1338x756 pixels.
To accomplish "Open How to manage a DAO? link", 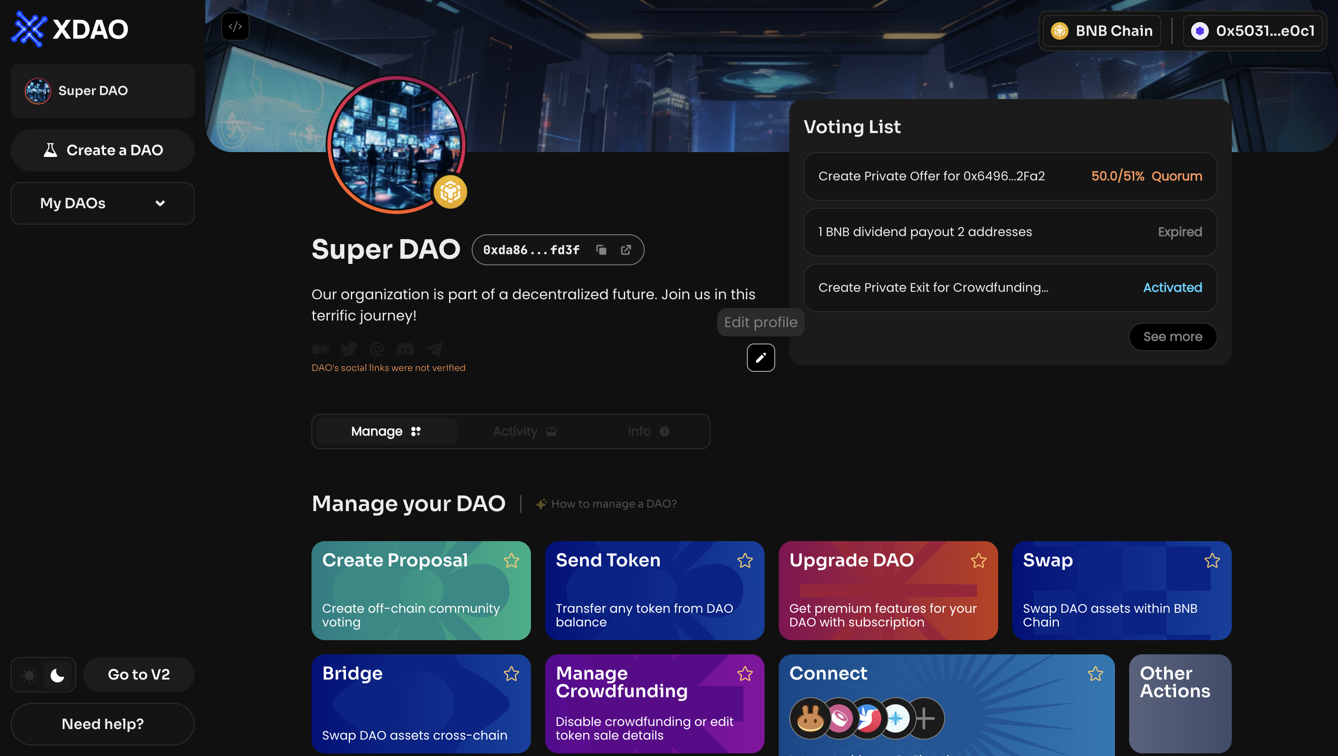I will pyautogui.click(x=606, y=504).
